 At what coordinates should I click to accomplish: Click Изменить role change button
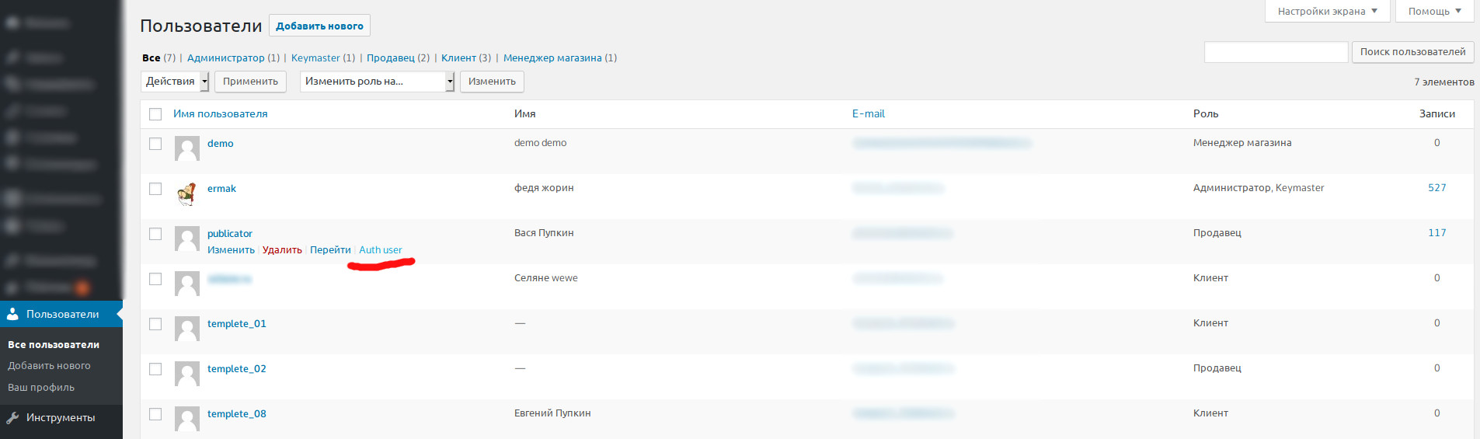492,82
